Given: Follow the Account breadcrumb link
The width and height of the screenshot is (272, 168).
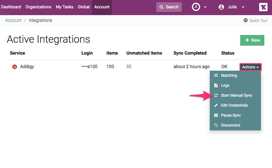Looking at the screenshot, I should 13,20.
